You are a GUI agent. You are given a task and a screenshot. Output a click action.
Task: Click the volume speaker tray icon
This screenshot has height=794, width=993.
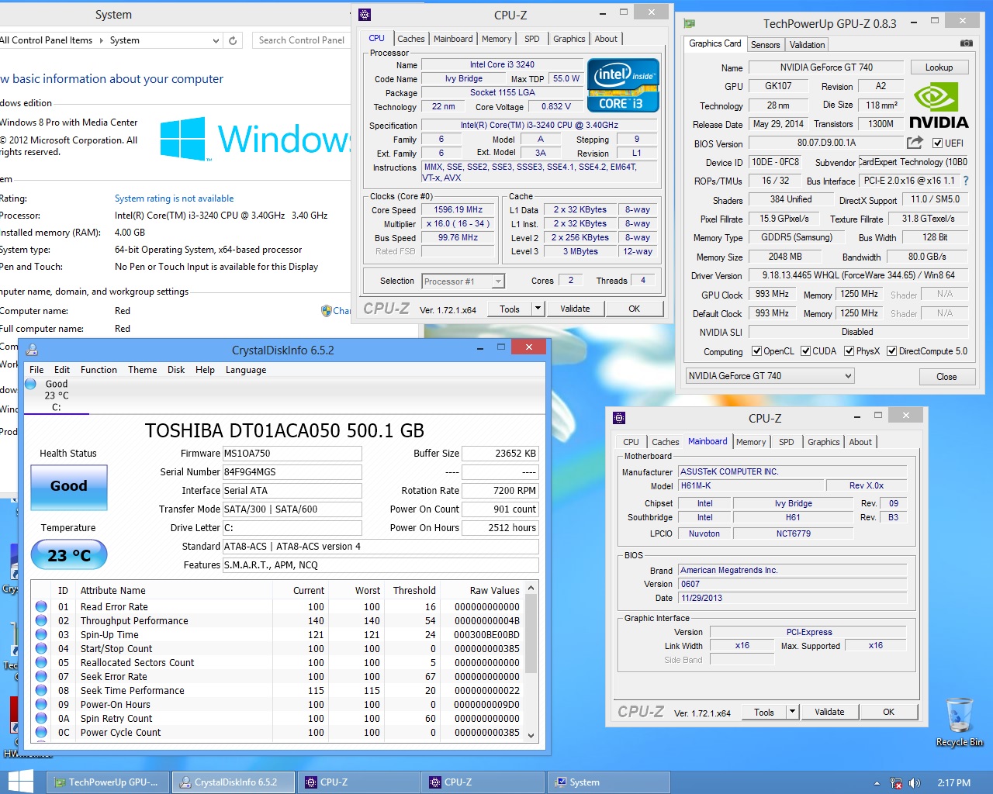915,783
